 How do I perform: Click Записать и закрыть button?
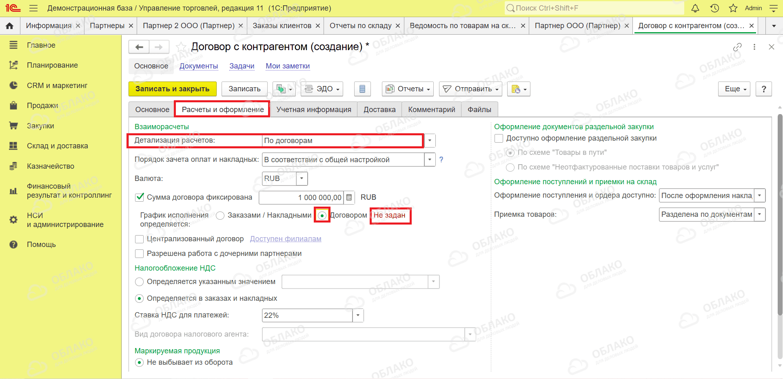[x=172, y=89]
